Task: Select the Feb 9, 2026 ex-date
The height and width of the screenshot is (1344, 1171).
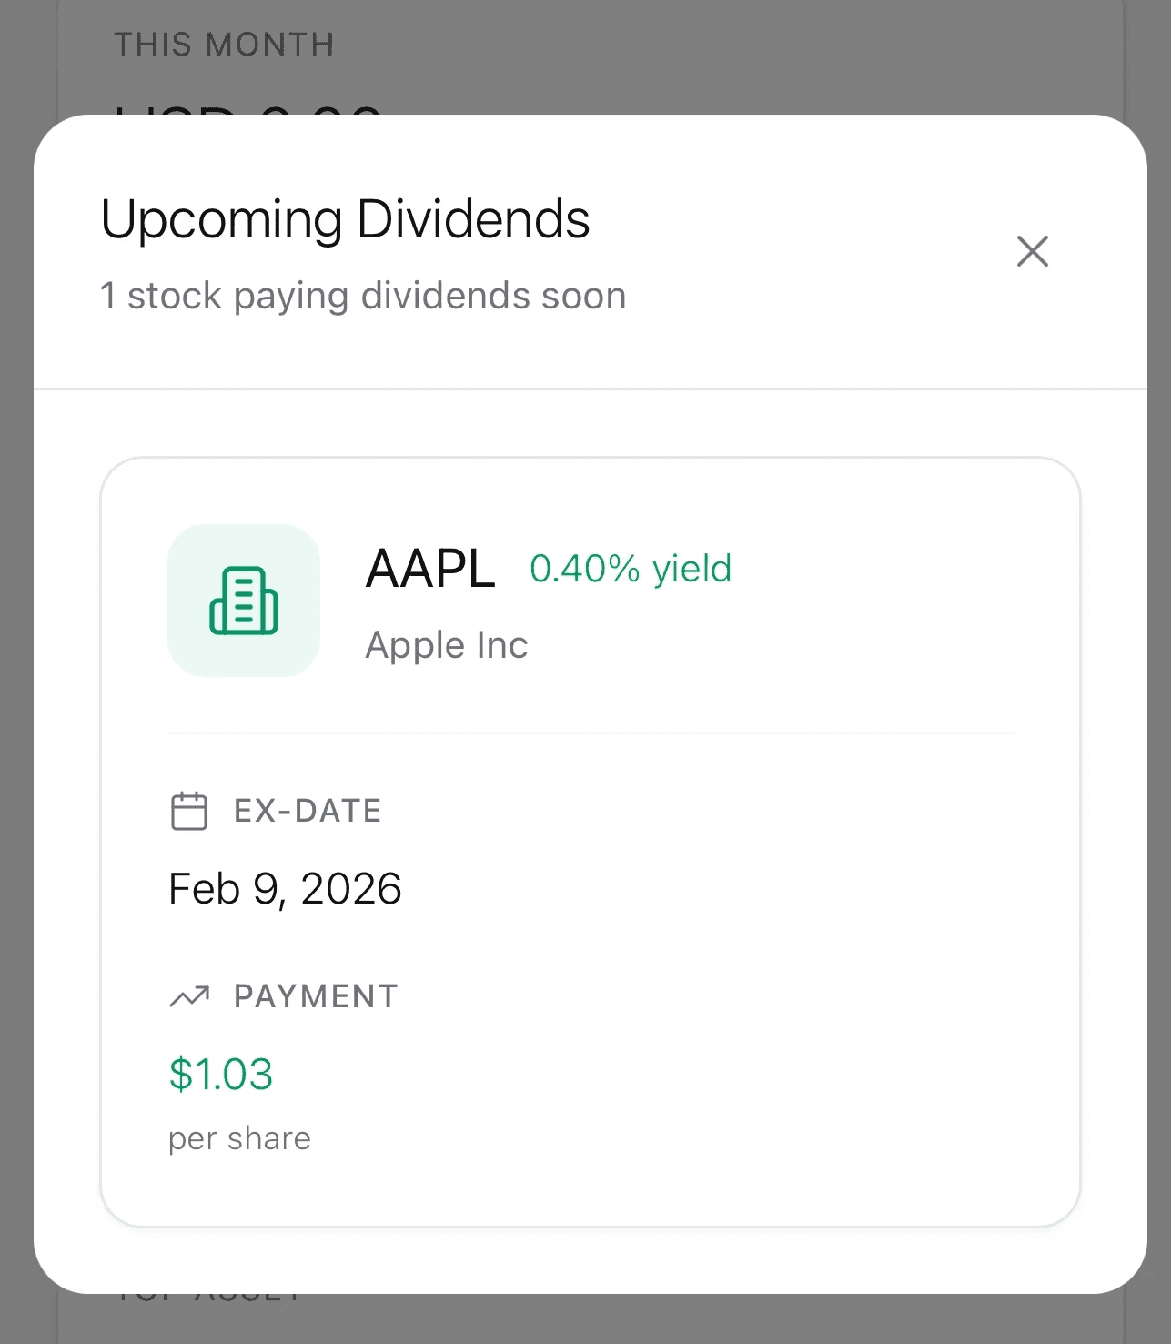Action: click(x=285, y=889)
